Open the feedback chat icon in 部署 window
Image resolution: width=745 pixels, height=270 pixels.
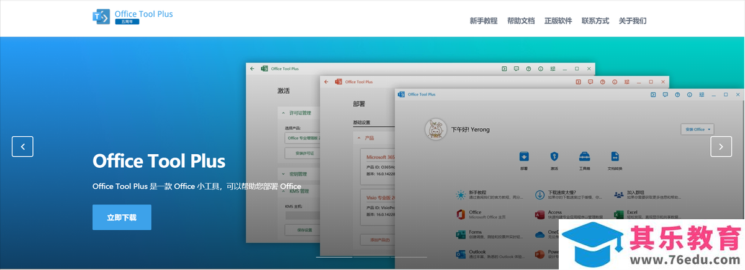[590, 82]
